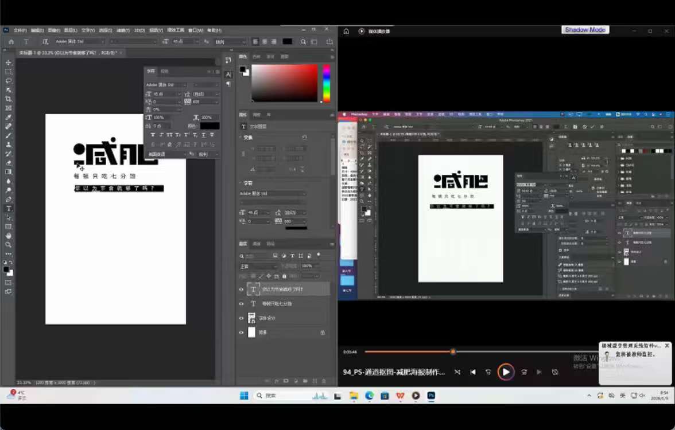Select the Move tool in the toolbar
Screen dimensions: 675x430
click(9, 62)
